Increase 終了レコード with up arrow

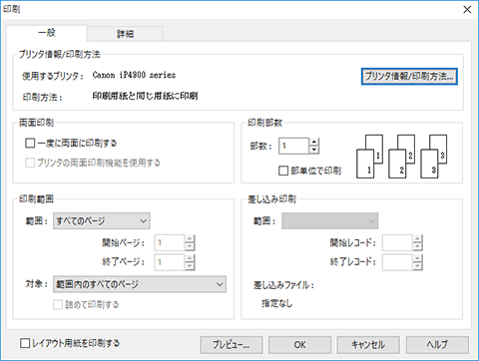(418, 258)
